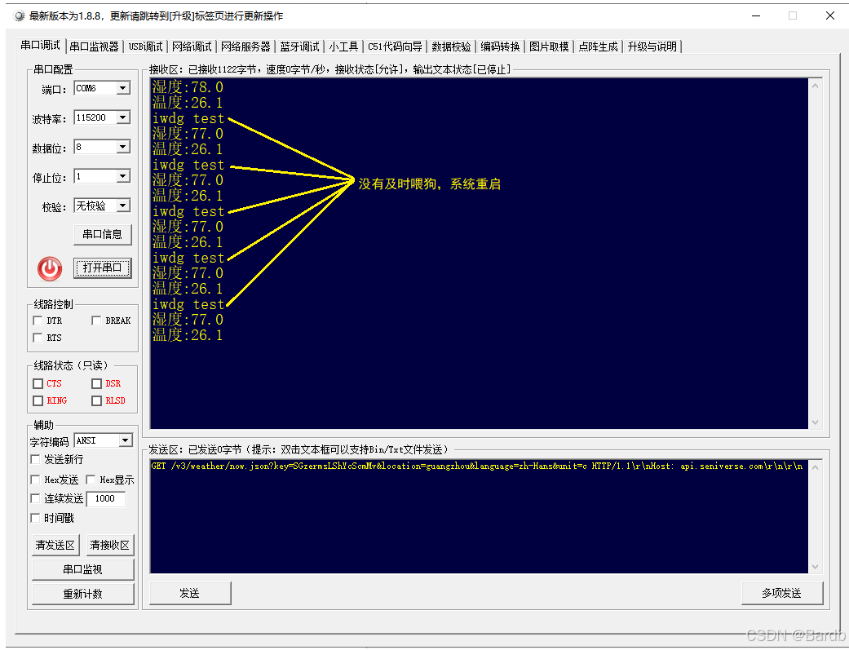Screen dimensions: 849x650
Task: Open the 网络调试 tab
Action: click(192, 46)
